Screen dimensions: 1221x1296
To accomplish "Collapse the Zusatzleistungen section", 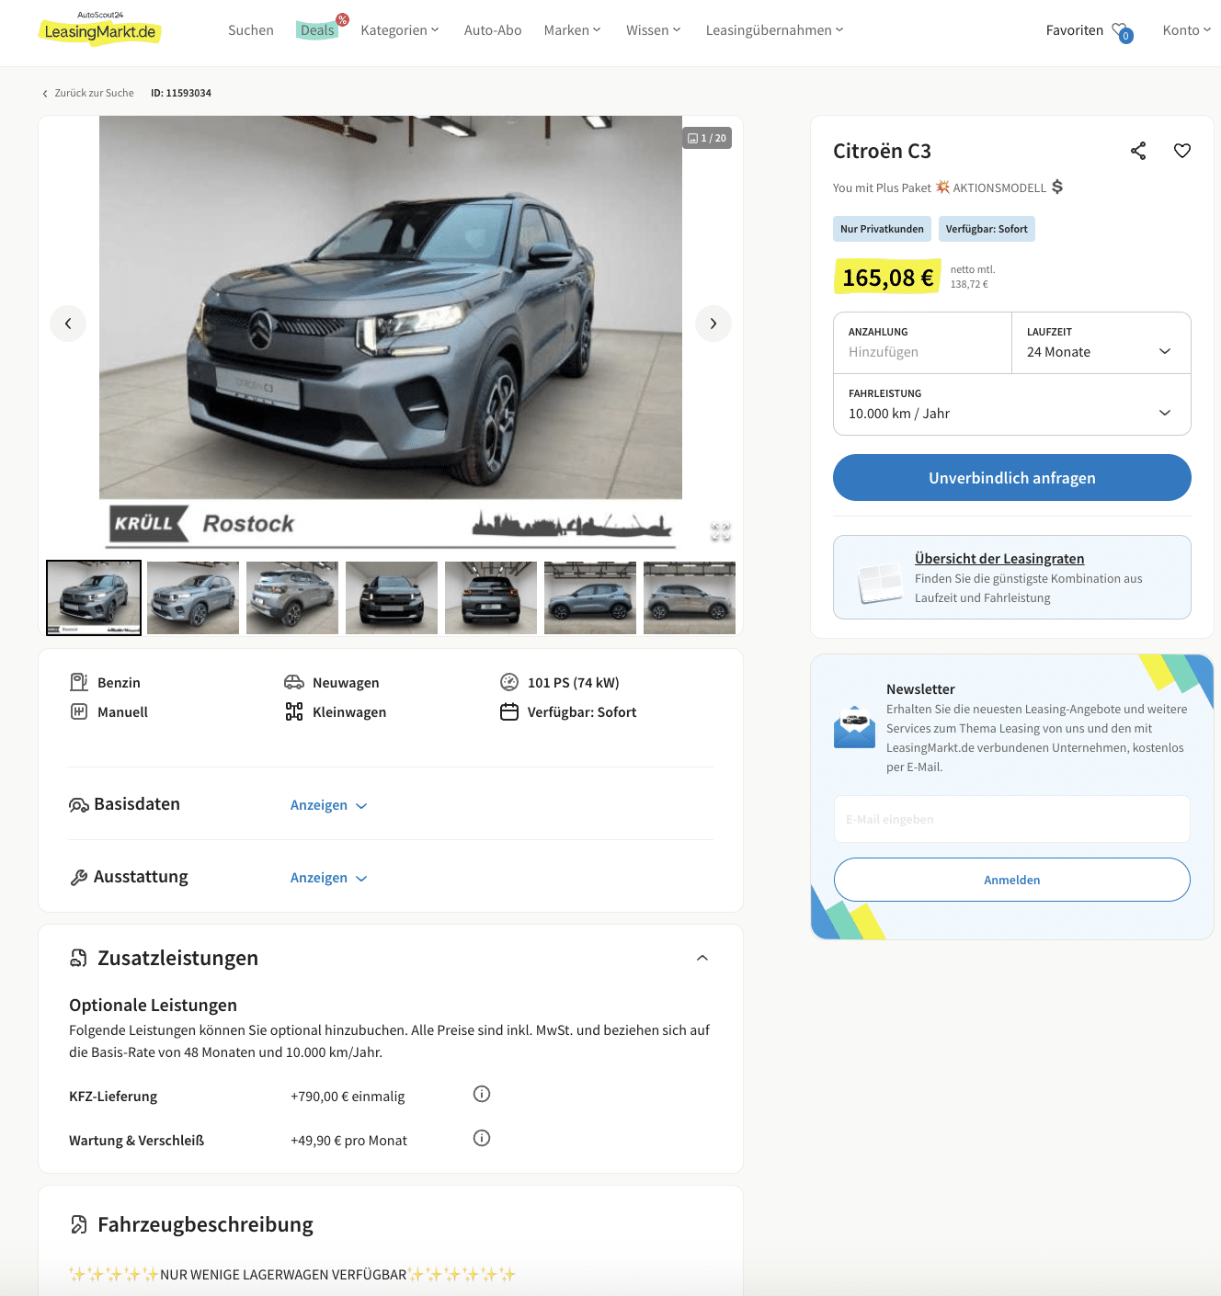I will [x=702, y=958].
